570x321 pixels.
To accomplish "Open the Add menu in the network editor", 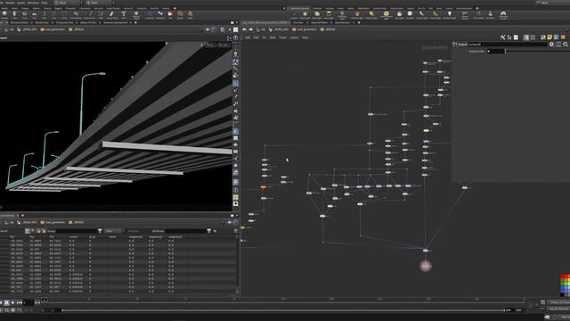I will click(248, 37).
